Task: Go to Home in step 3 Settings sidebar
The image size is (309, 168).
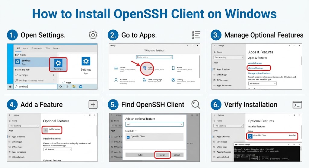Action: 218,52
